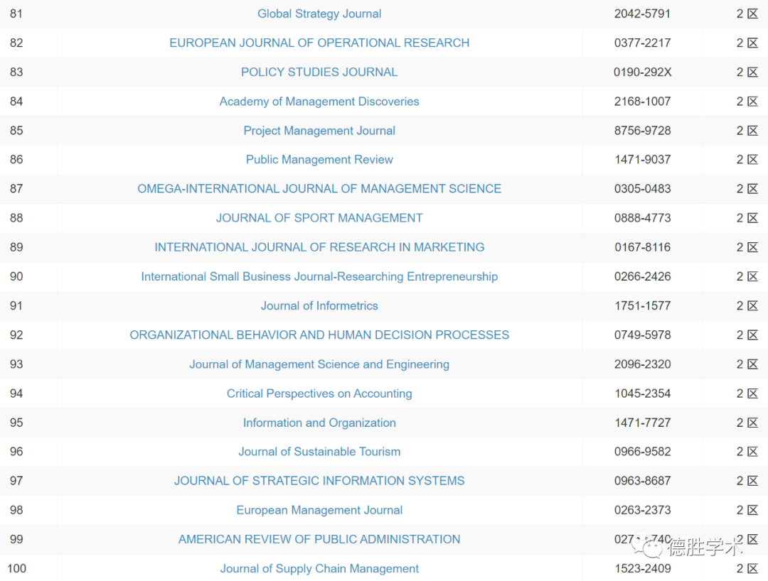Click row number 92
The image size is (768, 581).
point(16,335)
